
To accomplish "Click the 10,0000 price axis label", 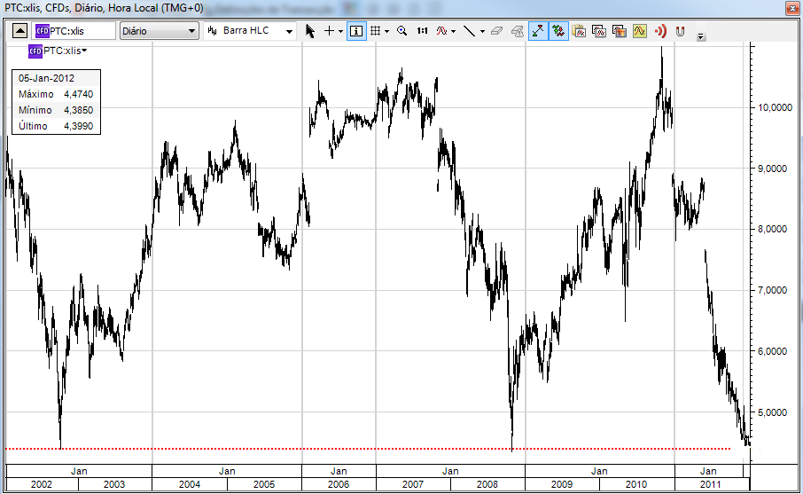I will [776, 107].
